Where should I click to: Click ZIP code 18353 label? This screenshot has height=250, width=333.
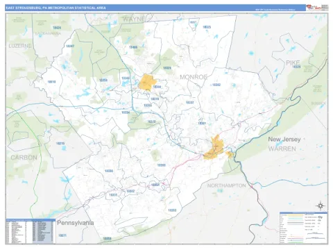(172, 210)
